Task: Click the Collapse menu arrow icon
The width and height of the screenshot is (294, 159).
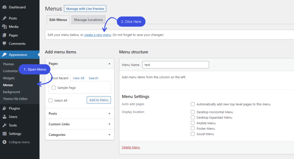Action: click(x=5, y=142)
